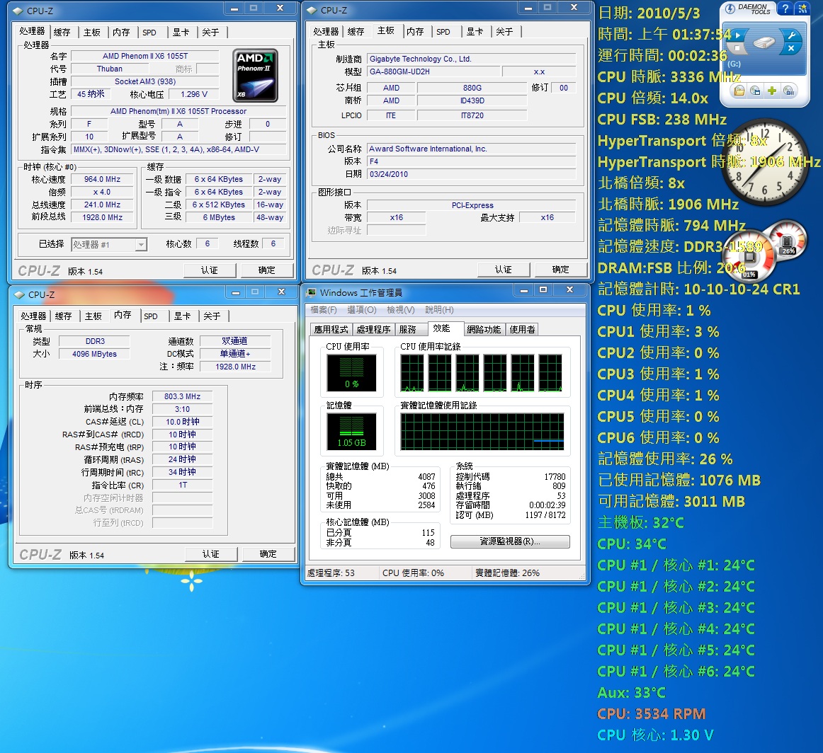The image size is (823, 753).
Task: Open the 檢視(V) menu in Task Manager
Action: point(400,310)
